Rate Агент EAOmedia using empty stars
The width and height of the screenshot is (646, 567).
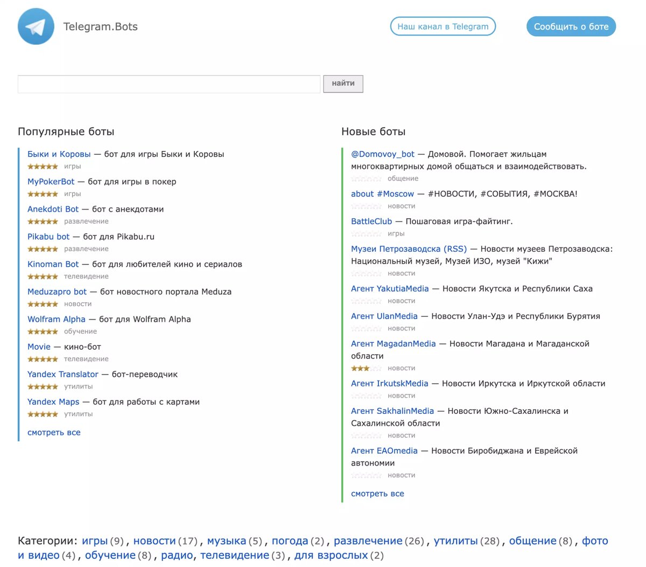click(366, 476)
